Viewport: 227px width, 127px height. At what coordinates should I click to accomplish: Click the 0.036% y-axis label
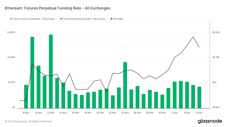(x=11, y=32)
